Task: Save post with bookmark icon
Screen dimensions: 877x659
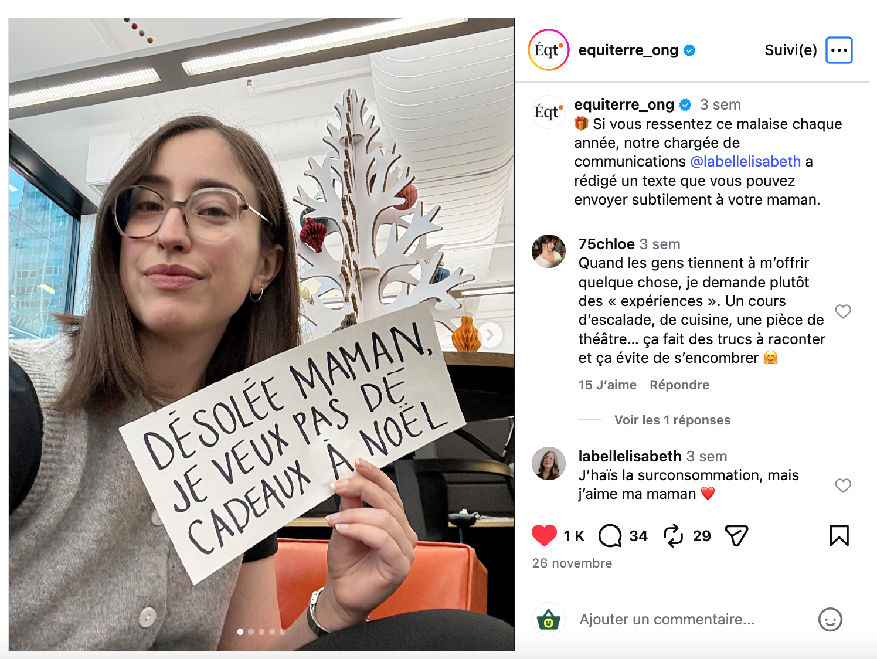Action: tap(839, 536)
